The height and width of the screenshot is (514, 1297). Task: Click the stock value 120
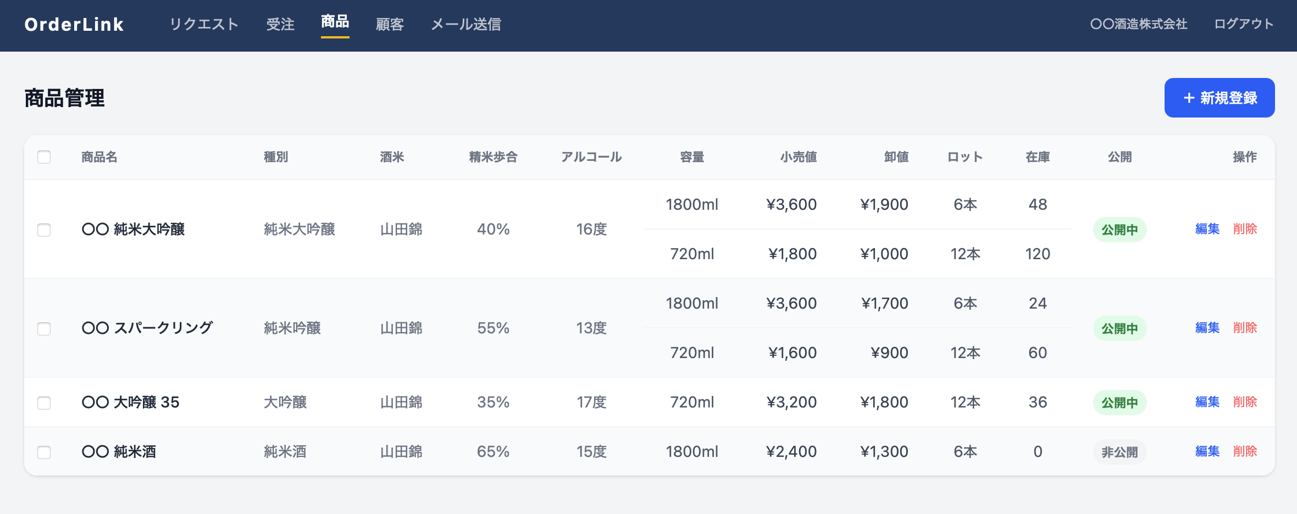1038,254
